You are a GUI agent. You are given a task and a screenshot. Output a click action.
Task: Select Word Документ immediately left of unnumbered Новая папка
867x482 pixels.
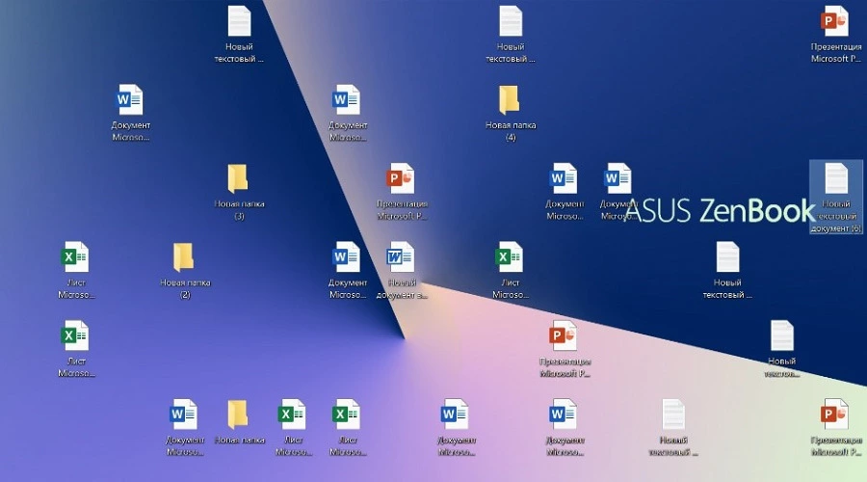[184, 428]
